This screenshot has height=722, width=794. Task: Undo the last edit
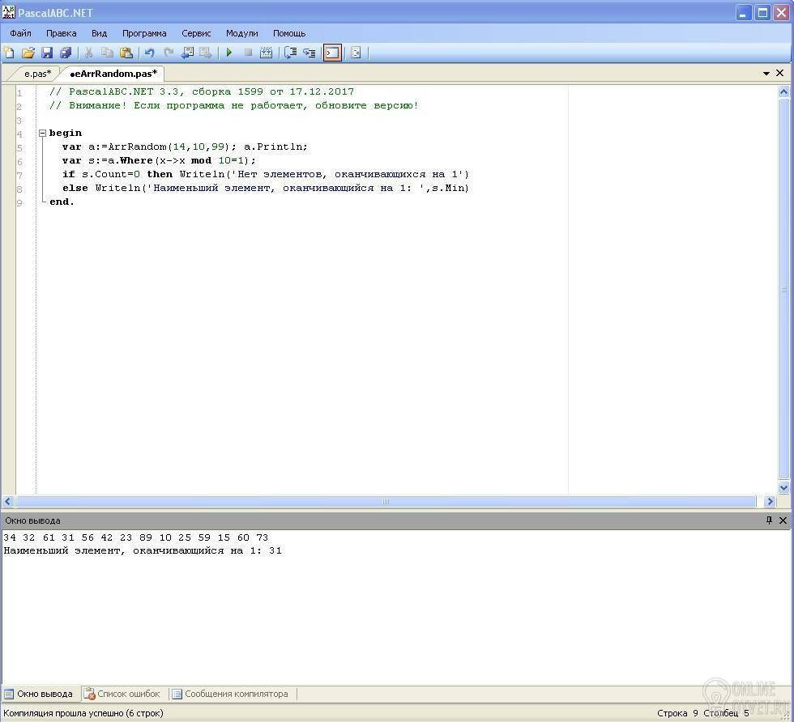(x=149, y=52)
